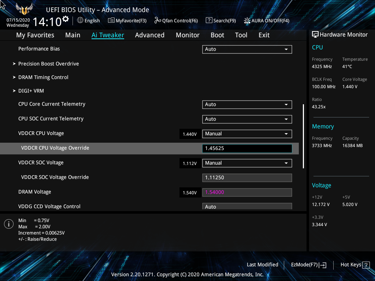Viewport: 375px width, 281px height.
Task: Open Hot Keys help
Action: point(355,265)
